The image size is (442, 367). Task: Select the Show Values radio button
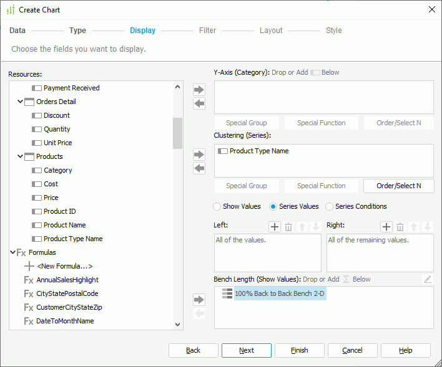click(x=217, y=206)
